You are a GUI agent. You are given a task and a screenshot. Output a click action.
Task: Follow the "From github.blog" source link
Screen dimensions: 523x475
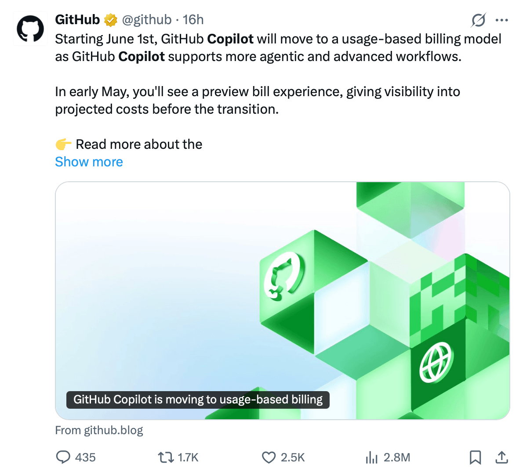click(99, 430)
